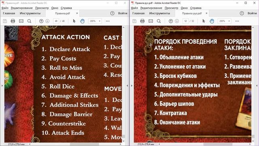Click vertical scrollbar up arrow in right window
The height and width of the screenshot is (146, 259).
point(253,28)
